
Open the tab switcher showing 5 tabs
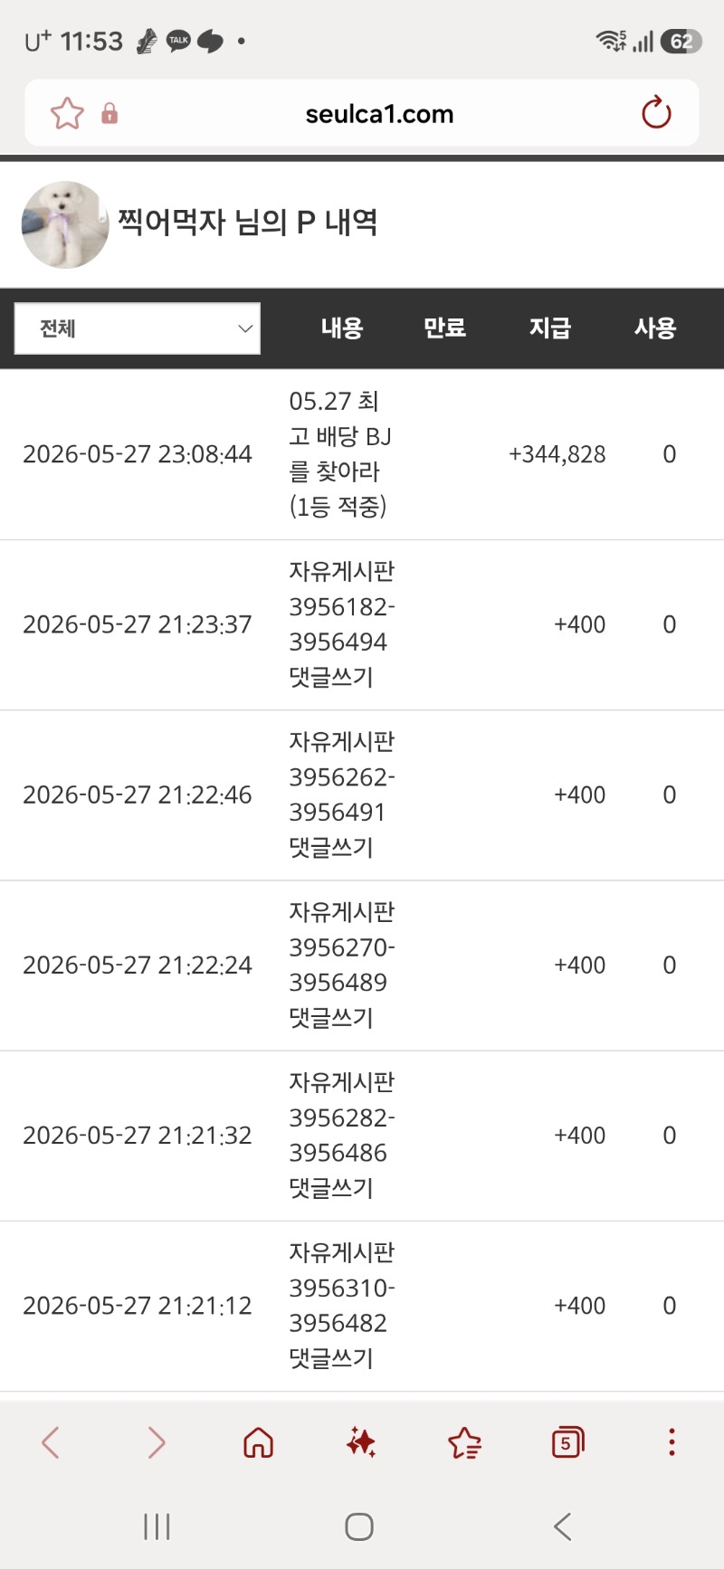pos(567,1442)
